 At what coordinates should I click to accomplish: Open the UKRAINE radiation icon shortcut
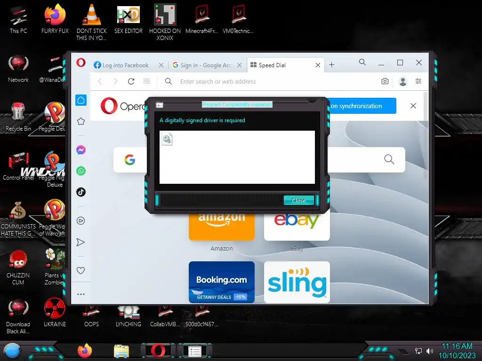tap(55, 313)
